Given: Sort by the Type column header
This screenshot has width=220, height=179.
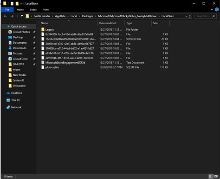Looking at the screenshot, I should 129,23.
